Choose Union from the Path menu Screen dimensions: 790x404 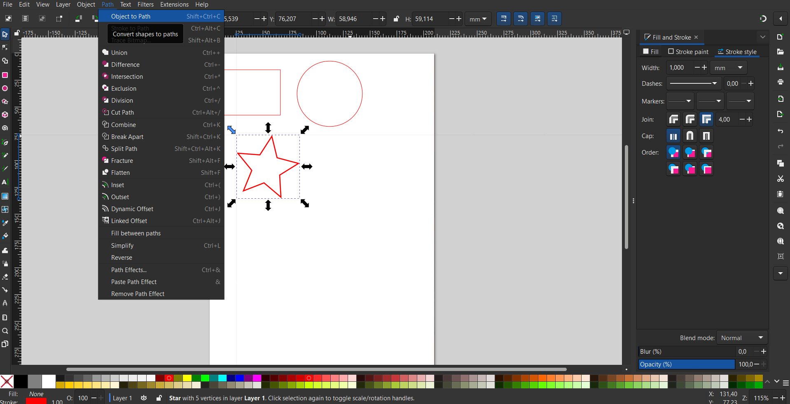[x=119, y=53]
